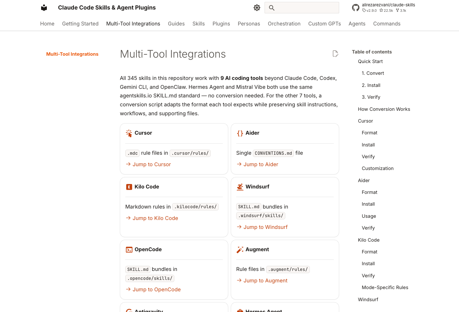Open the Orchestration tab
This screenshot has width=459, height=312.
pos(284,24)
